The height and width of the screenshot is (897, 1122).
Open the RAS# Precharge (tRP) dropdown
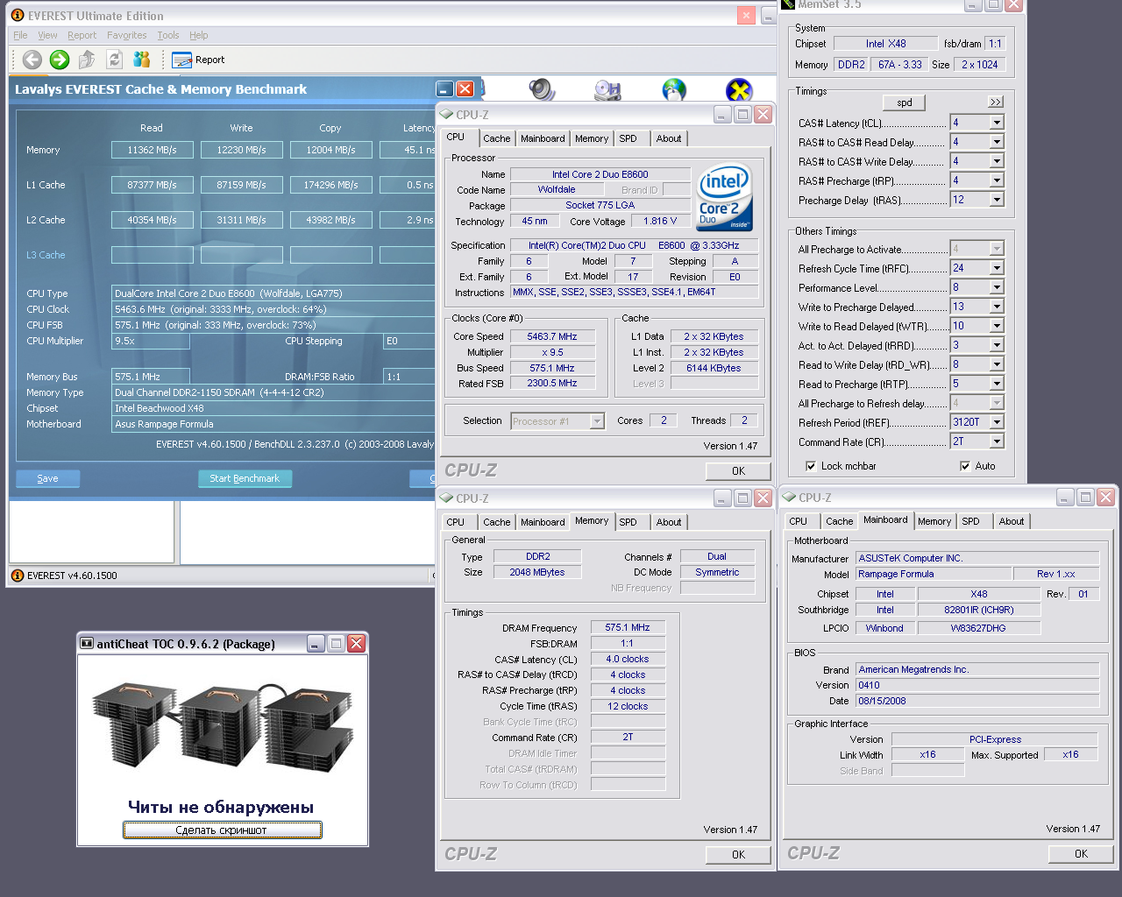click(997, 180)
